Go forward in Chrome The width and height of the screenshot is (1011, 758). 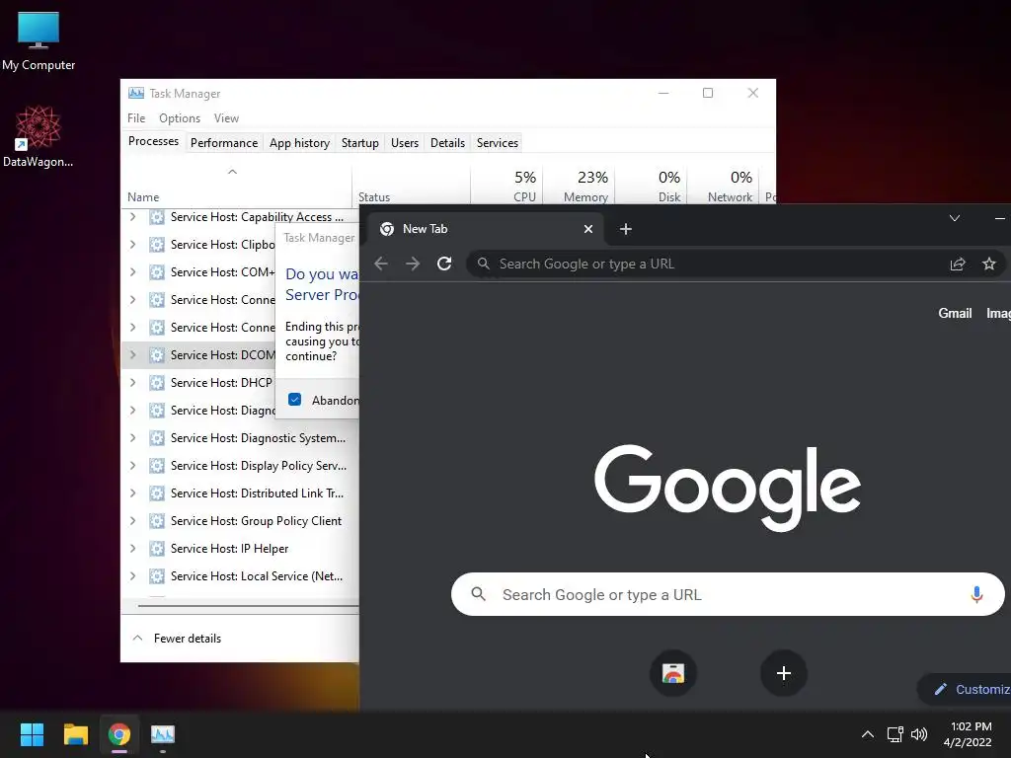tap(413, 264)
